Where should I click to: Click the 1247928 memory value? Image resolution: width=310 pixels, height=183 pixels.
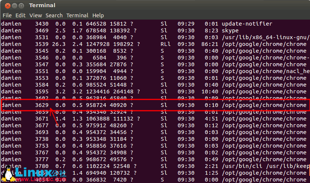[x=98, y=44]
